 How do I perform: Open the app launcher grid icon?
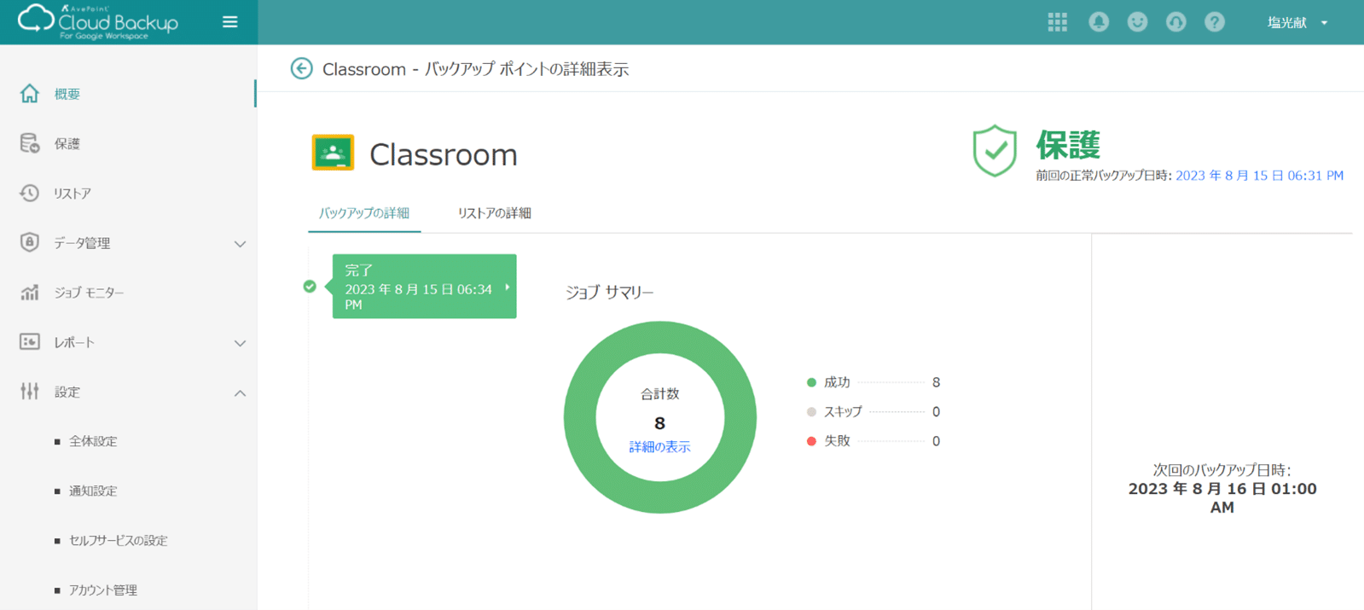tap(1058, 22)
